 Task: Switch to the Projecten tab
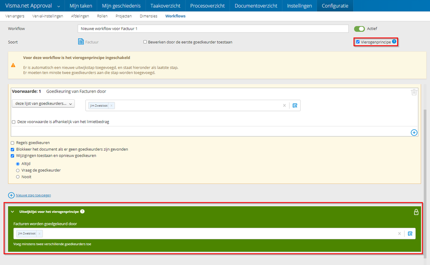(124, 16)
